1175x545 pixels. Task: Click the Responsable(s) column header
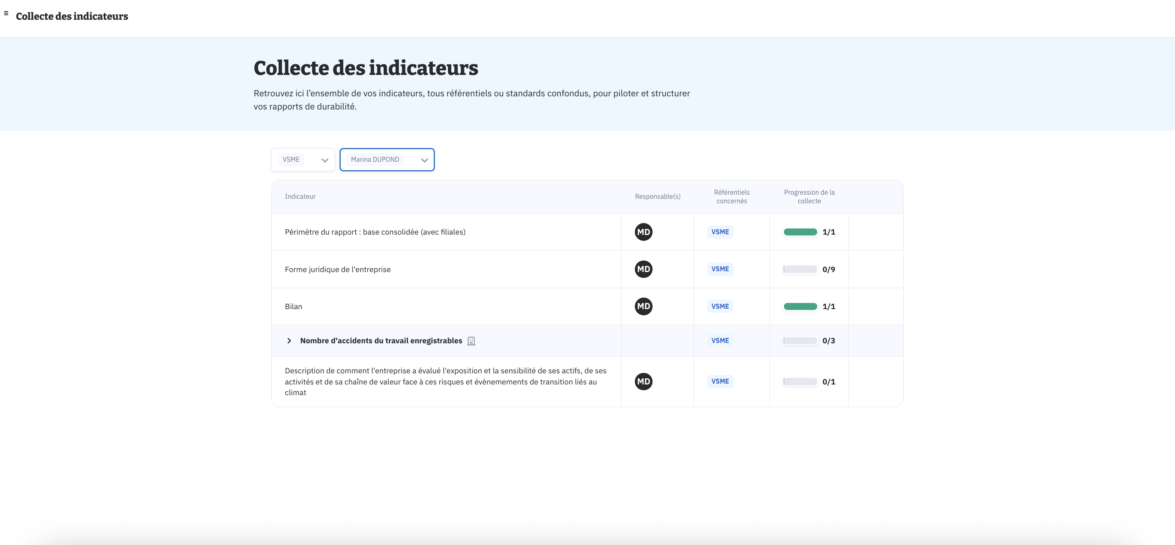point(657,197)
